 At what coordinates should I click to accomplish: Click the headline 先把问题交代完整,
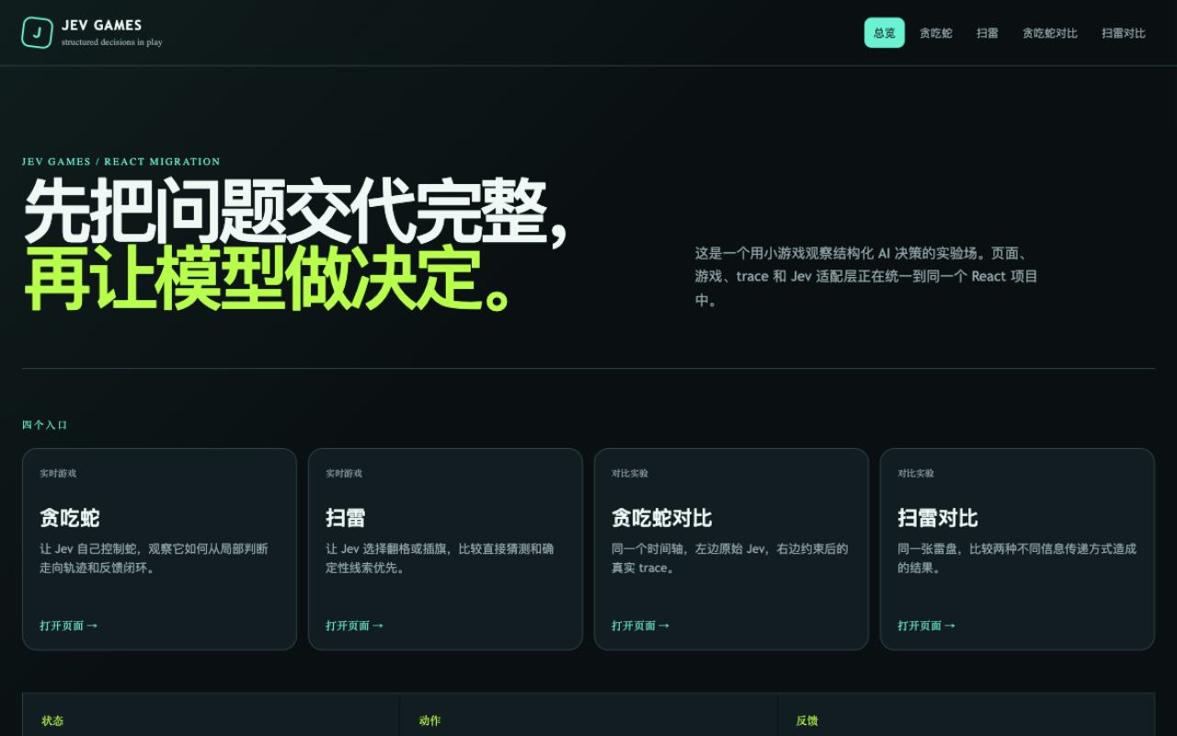(x=296, y=211)
